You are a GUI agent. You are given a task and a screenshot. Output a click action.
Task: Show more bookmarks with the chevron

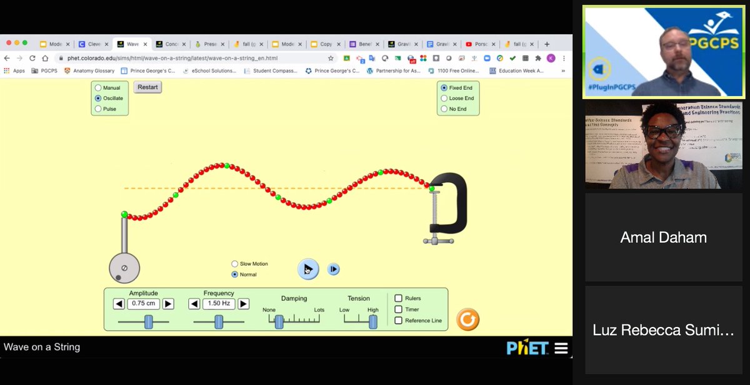[563, 71]
